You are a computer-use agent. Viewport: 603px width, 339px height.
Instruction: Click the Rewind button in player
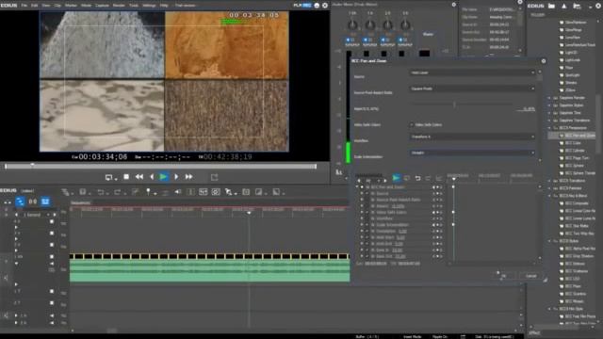tap(139, 177)
